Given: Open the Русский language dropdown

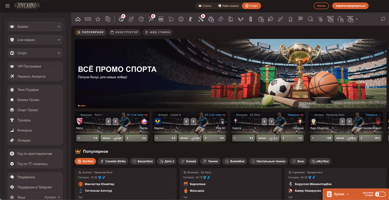Looking at the screenshot, I should pos(52,197).
